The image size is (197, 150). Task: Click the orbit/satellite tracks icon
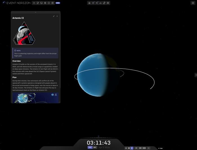pyautogui.click(x=104, y=3)
